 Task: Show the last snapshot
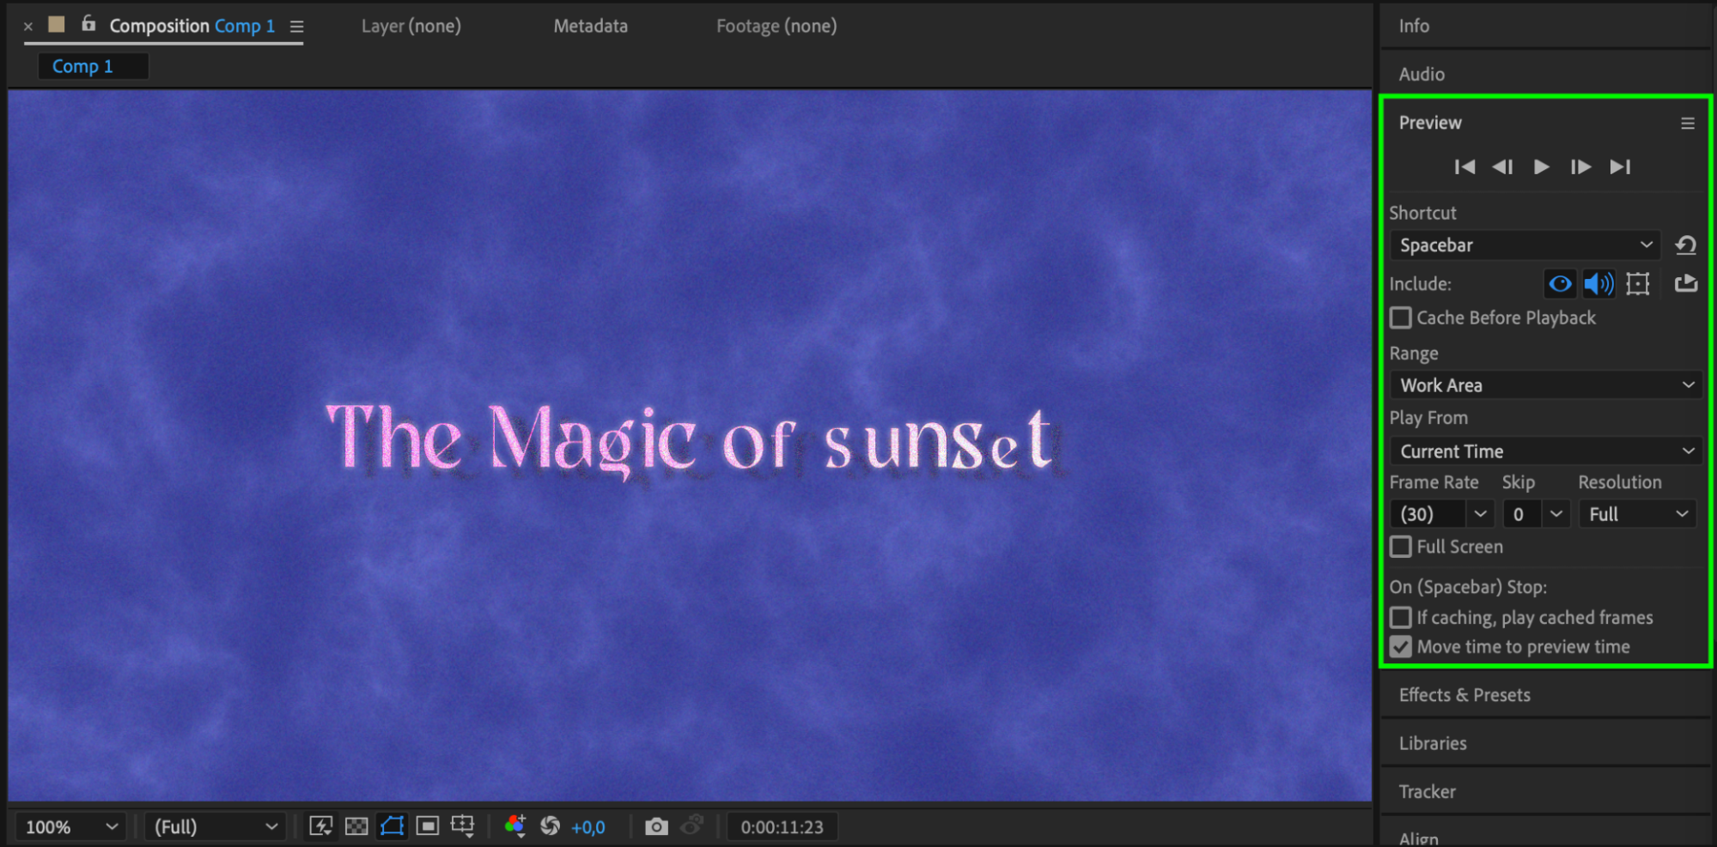tap(692, 826)
